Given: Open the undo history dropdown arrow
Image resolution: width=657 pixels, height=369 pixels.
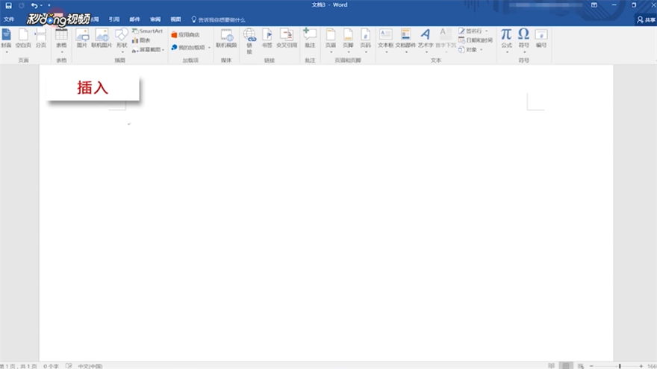Looking at the screenshot, I should point(41,5).
